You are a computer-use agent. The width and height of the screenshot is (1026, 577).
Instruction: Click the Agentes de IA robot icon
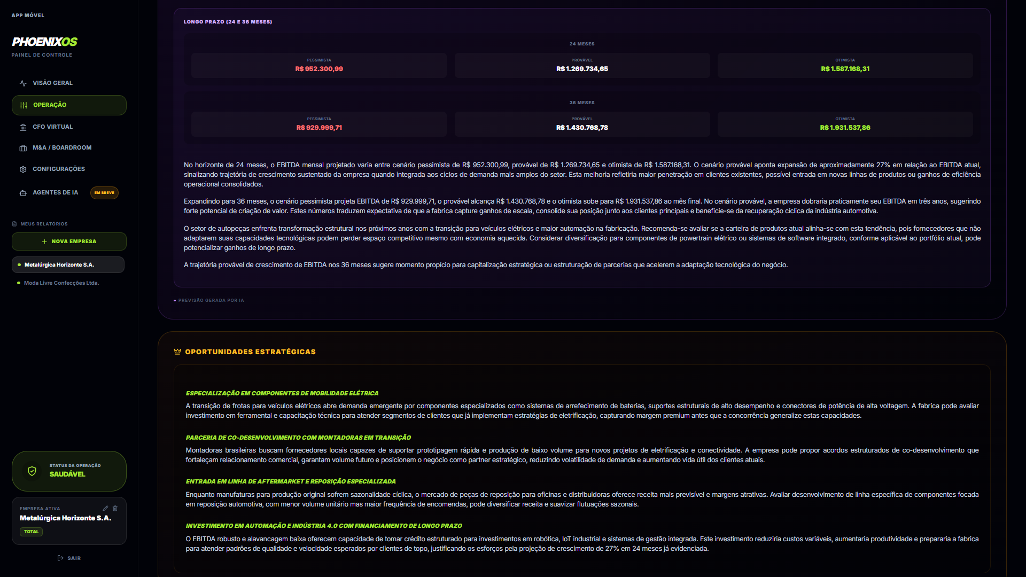(23, 193)
